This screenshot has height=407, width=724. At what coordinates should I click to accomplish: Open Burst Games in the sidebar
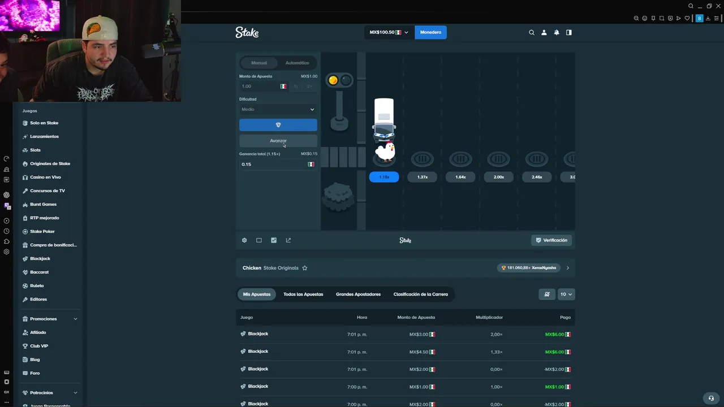click(43, 204)
